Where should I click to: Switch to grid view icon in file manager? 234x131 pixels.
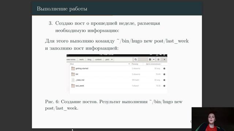[150, 59]
